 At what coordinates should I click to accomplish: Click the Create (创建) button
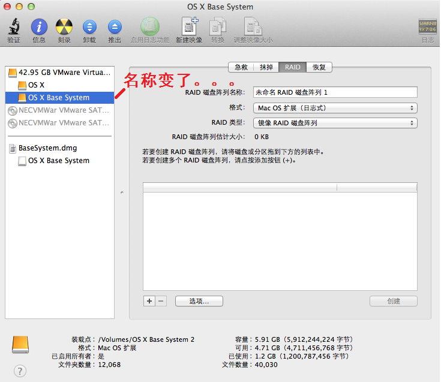(x=394, y=301)
